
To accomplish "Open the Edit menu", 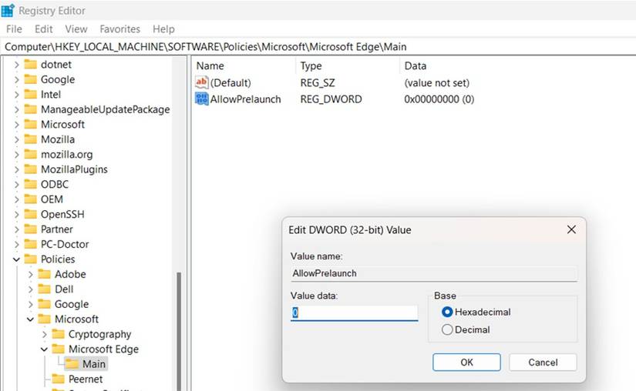I will click(x=44, y=29).
